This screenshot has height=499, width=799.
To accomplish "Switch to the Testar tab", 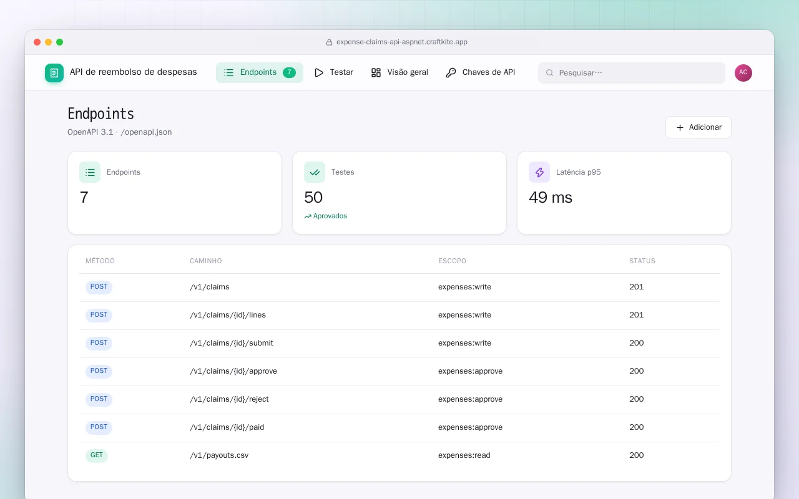I will pos(334,72).
